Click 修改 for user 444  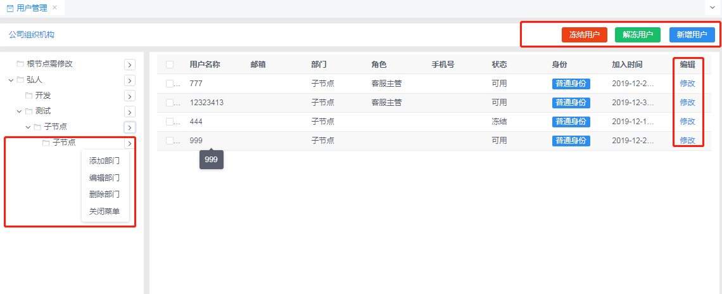coord(687,122)
